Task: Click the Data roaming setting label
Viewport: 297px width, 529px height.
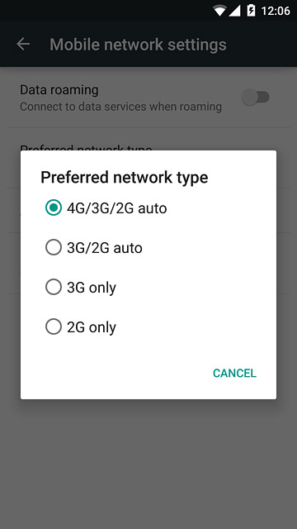Action: click(59, 90)
